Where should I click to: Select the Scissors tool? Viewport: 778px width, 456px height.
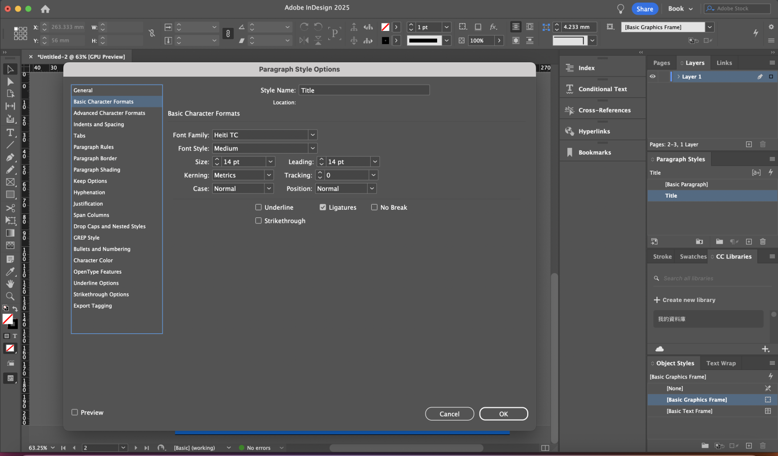(10, 208)
